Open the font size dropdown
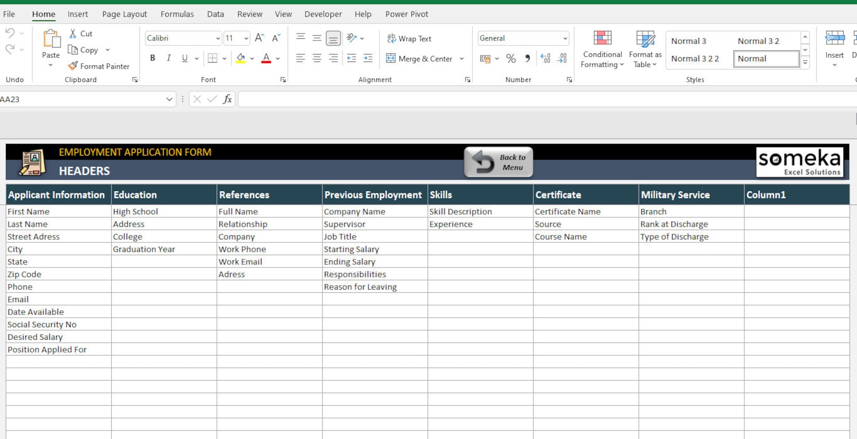 point(246,38)
